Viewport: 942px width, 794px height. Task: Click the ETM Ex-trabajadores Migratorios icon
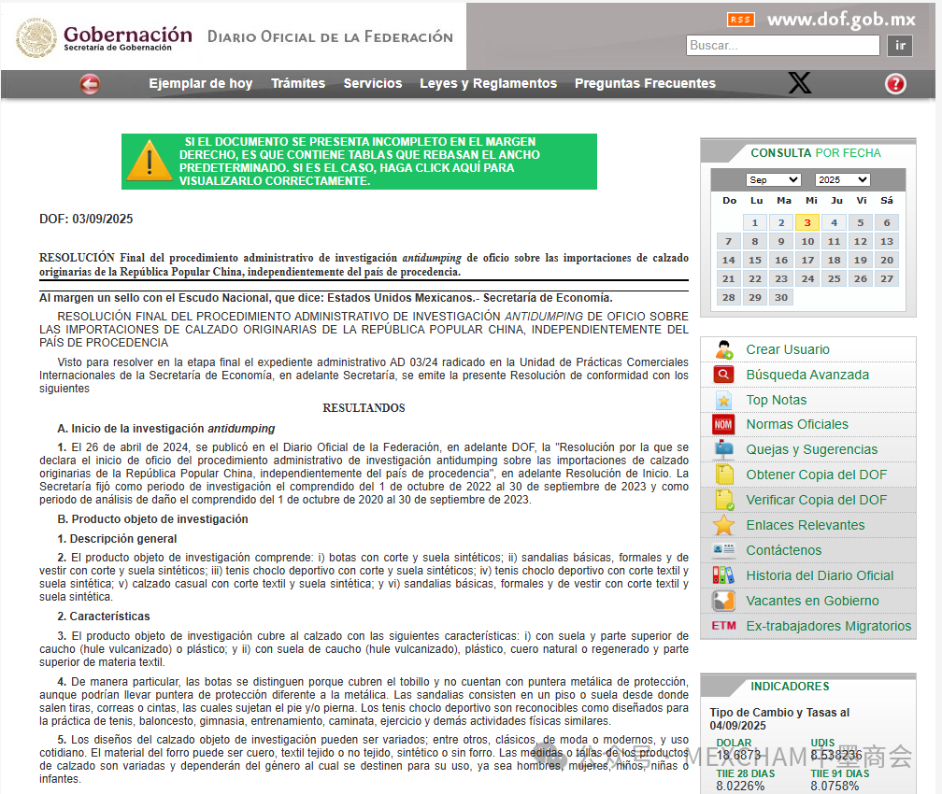click(x=724, y=626)
